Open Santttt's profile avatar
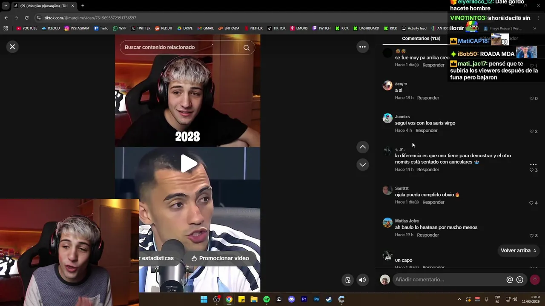Screen dimensions: 545x306 coord(387,190)
